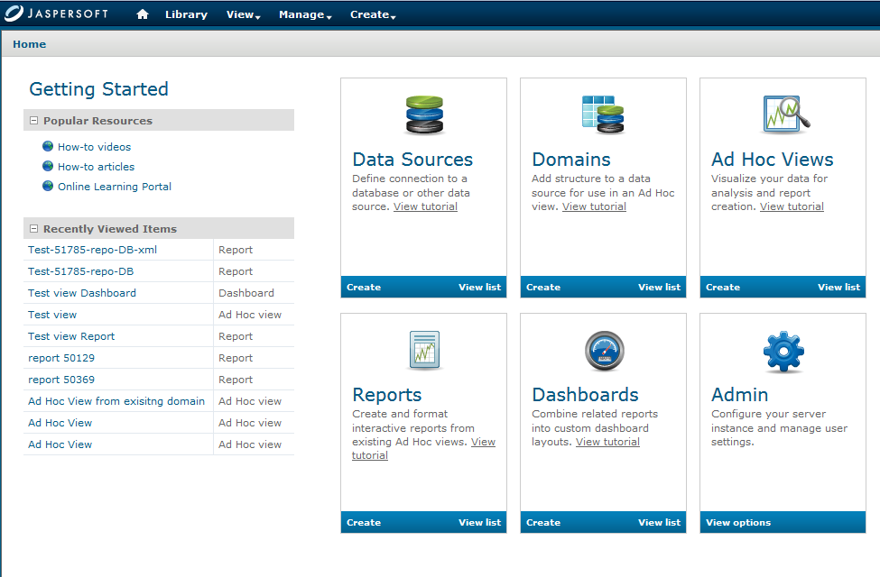880x577 pixels.
Task: Open the Library menu item
Action: (x=186, y=14)
